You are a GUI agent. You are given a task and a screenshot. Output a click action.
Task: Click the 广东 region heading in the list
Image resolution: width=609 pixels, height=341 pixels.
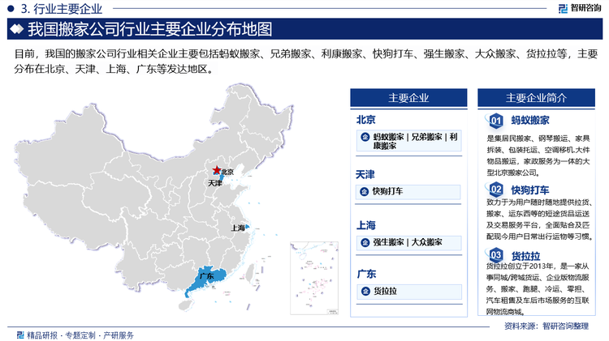pos(366,274)
